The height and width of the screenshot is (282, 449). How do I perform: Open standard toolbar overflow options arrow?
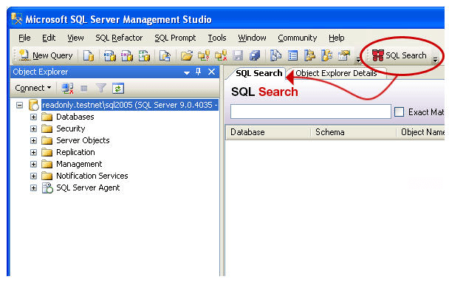coord(358,59)
